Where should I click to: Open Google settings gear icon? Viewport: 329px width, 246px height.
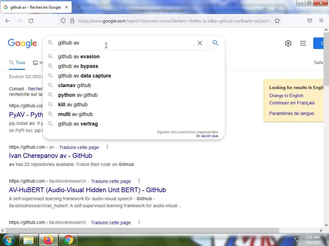[x=288, y=43]
